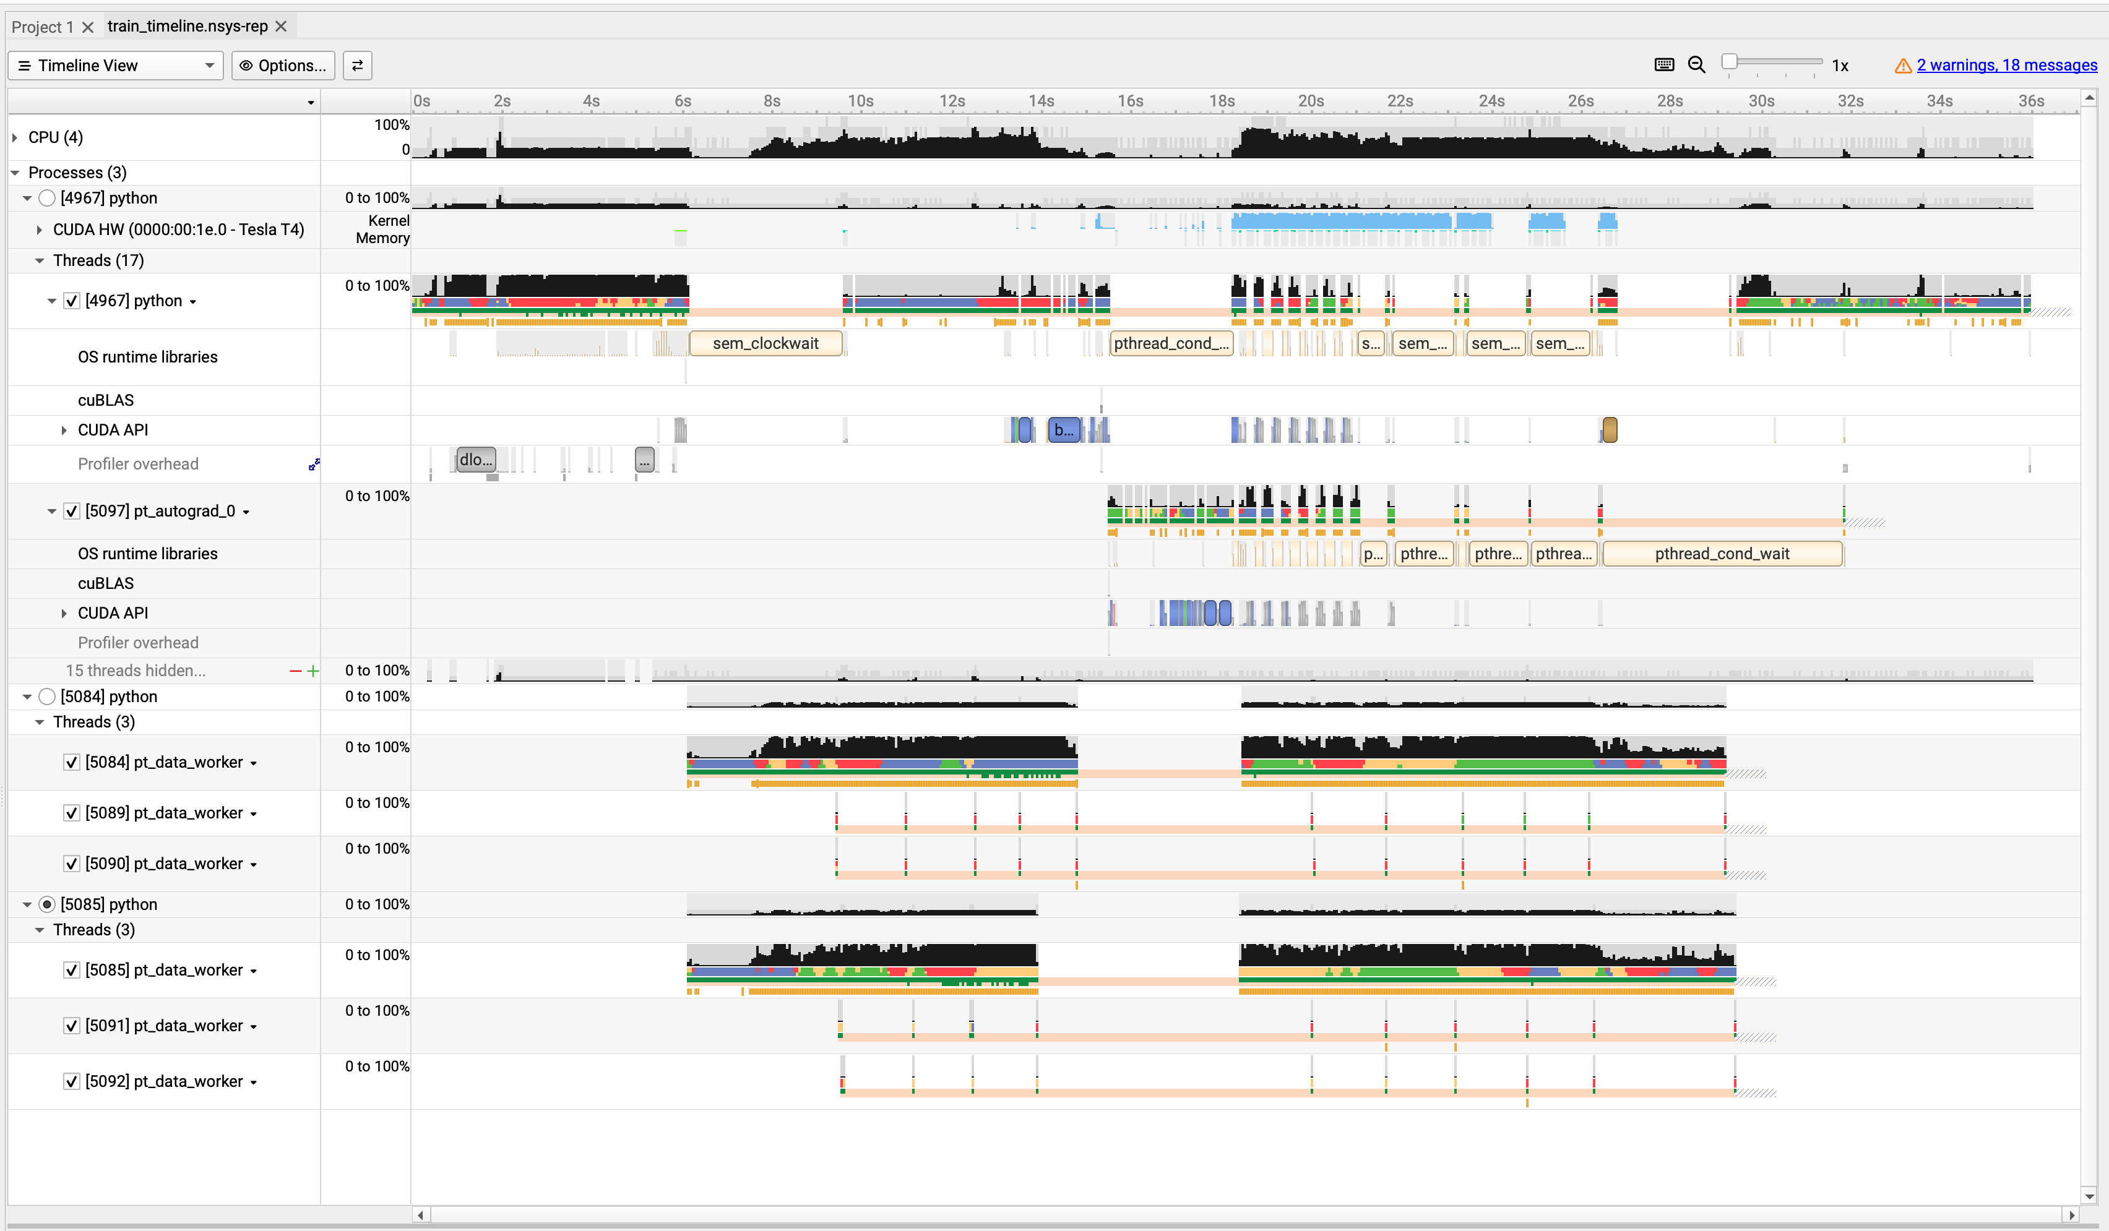
Task: Switch to the Project 1 tab
Action: pos(43,27)
